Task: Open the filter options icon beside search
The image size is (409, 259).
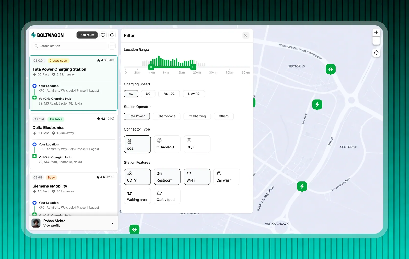Action: point(112,46)
